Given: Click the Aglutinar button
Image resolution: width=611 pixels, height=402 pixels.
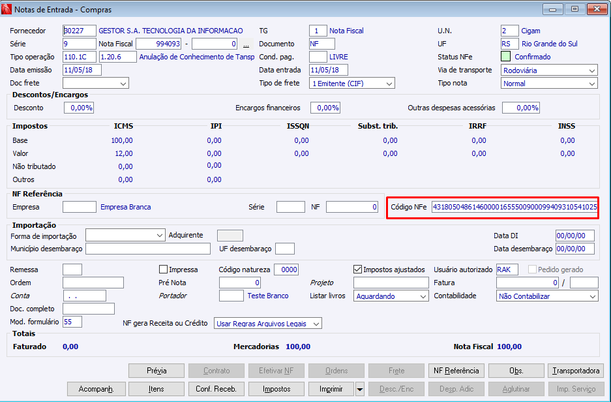Looking at the screenshot, I should pos(516,389).
